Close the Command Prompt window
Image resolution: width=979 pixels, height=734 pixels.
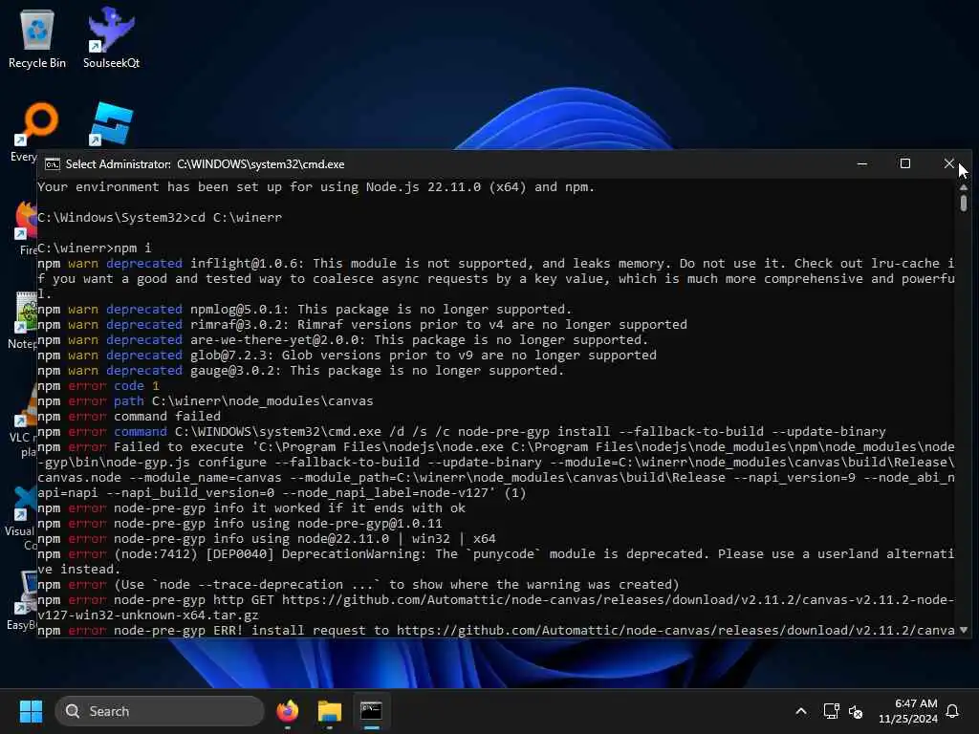click(x=948, y=164)
